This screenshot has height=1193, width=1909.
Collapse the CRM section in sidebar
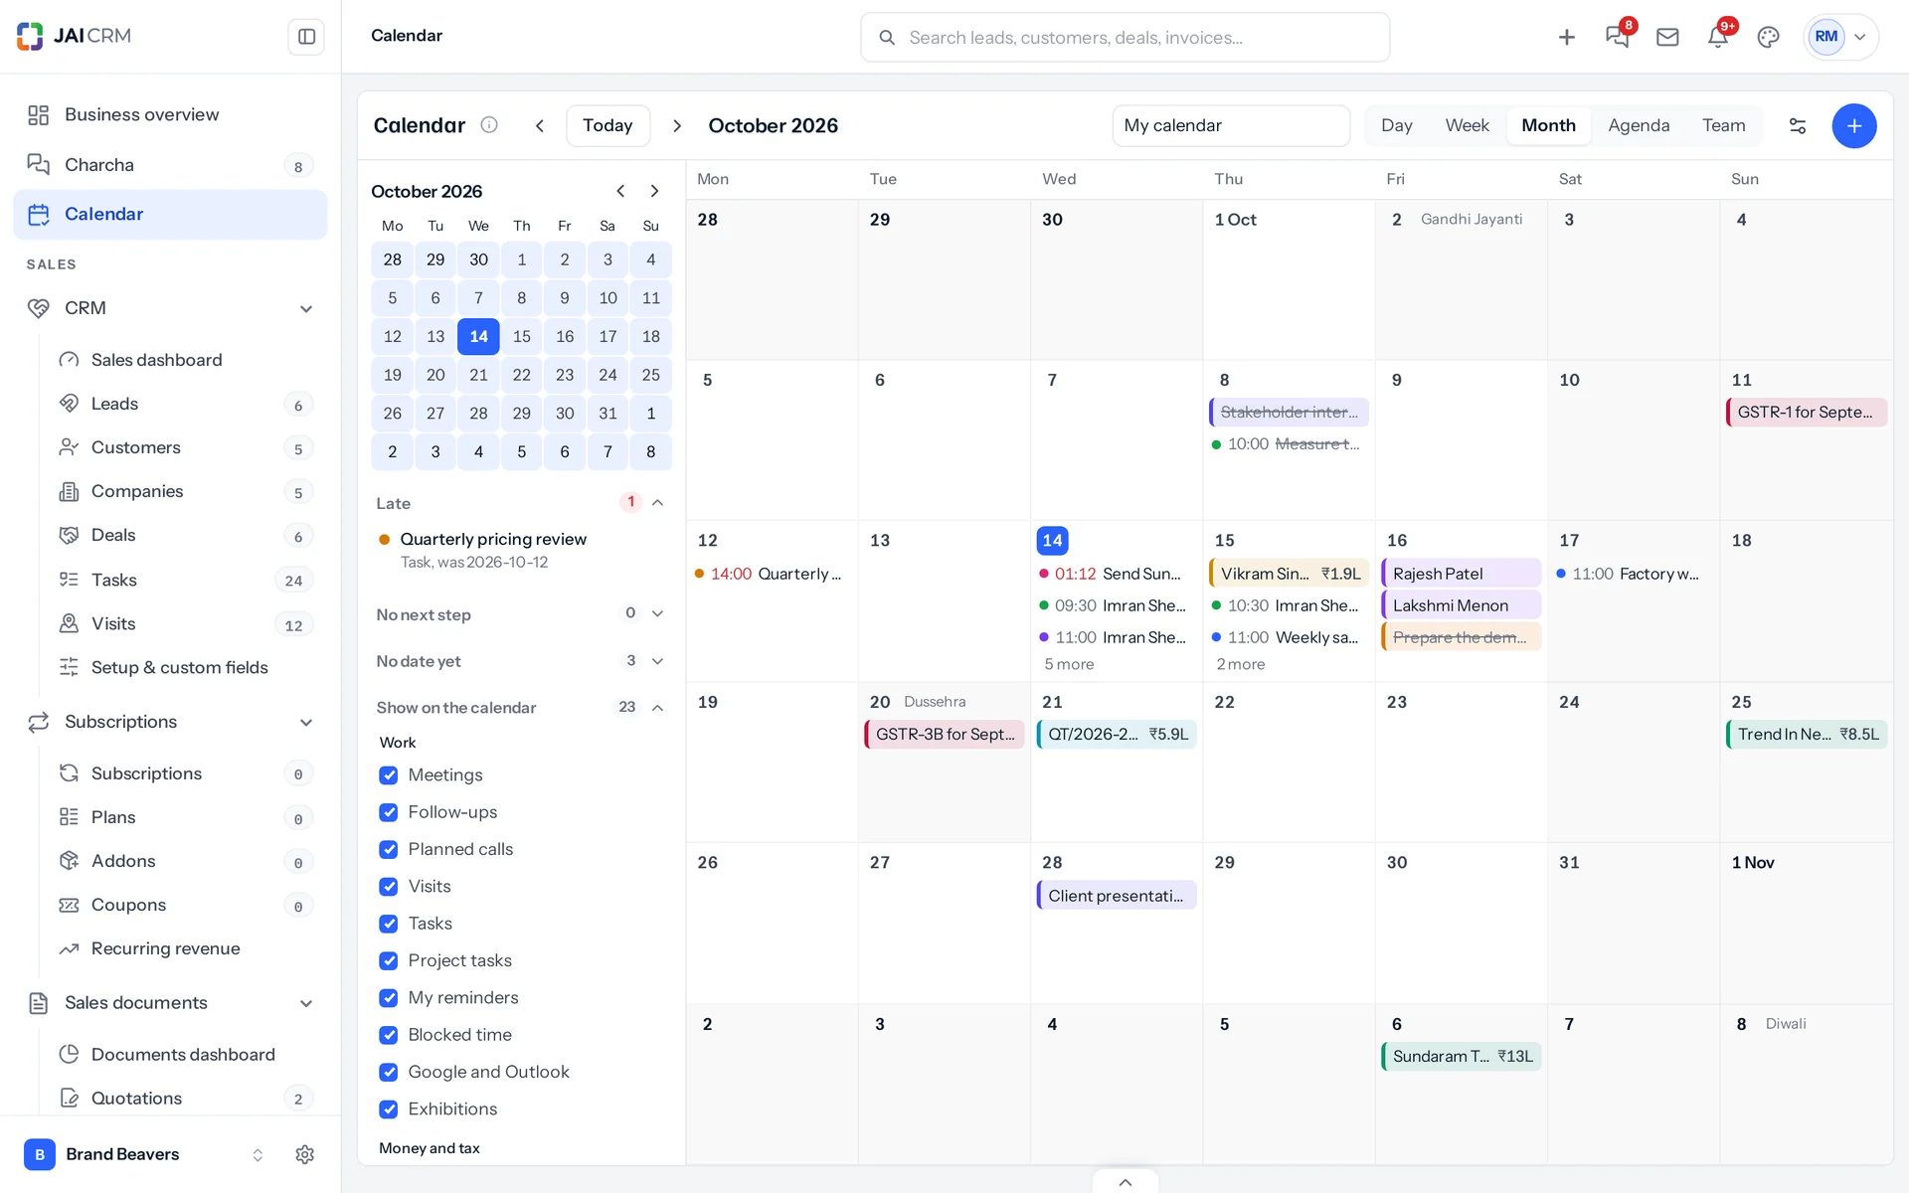306,308
